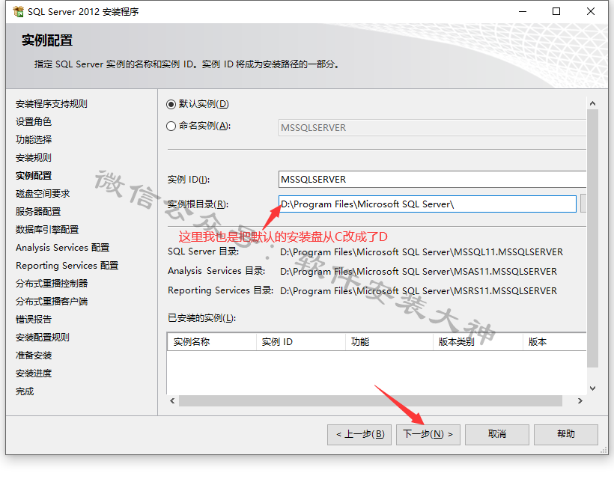Screen dimensions: 614x488
Task: Select Analysis Services 配置 step
Action: [x=63, y=248]
